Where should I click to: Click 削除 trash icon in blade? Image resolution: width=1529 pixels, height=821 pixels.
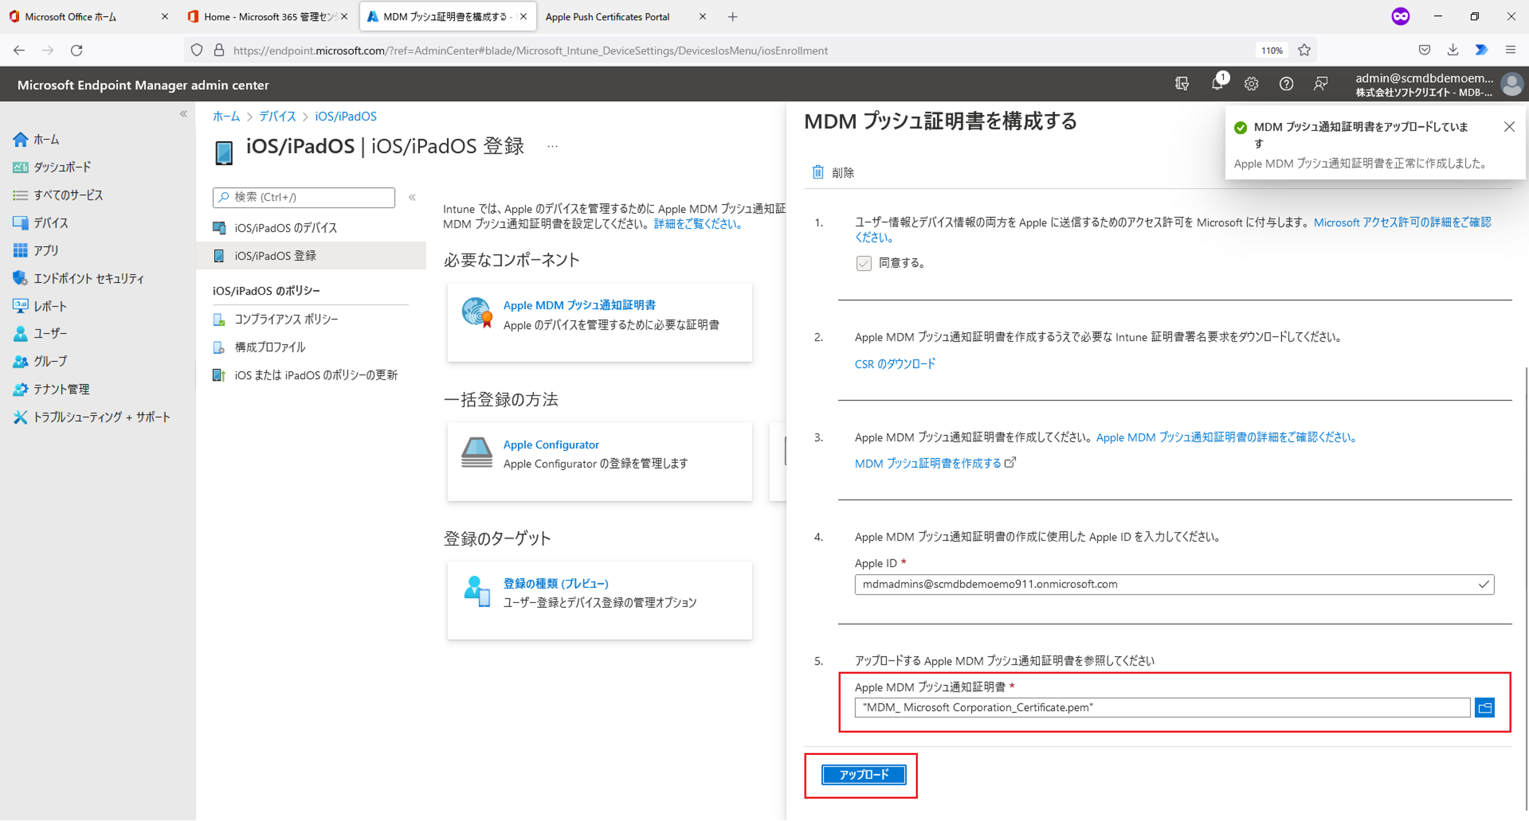pos(818,172)
